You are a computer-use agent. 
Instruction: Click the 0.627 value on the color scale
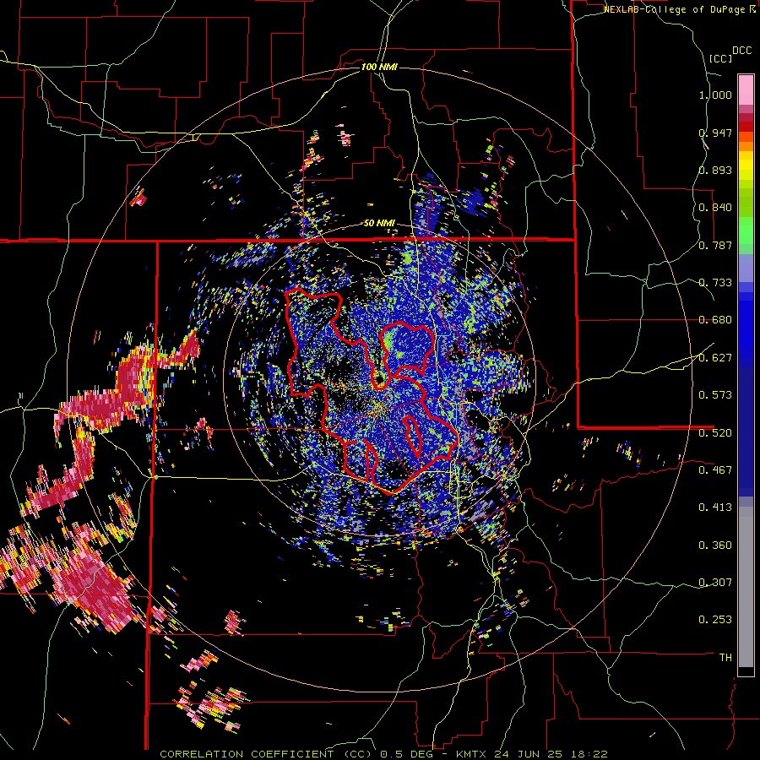point(715,358)
